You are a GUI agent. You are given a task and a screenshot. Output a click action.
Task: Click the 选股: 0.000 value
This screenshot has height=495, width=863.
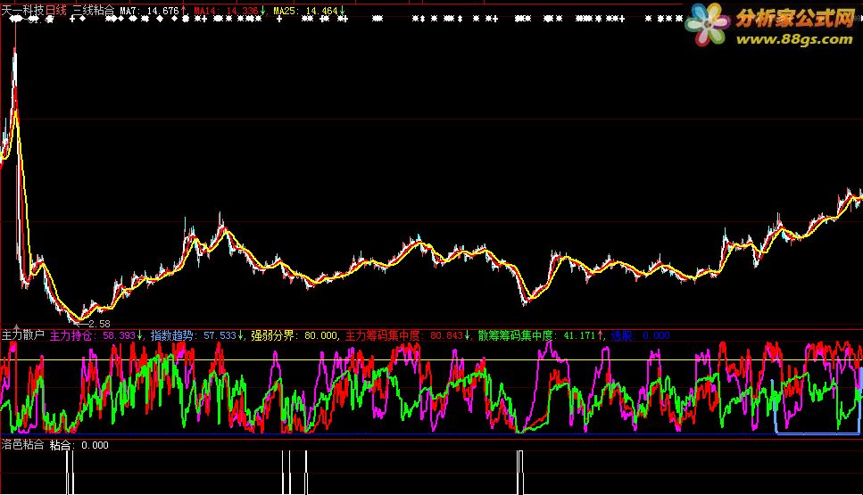tap(640, 335)
